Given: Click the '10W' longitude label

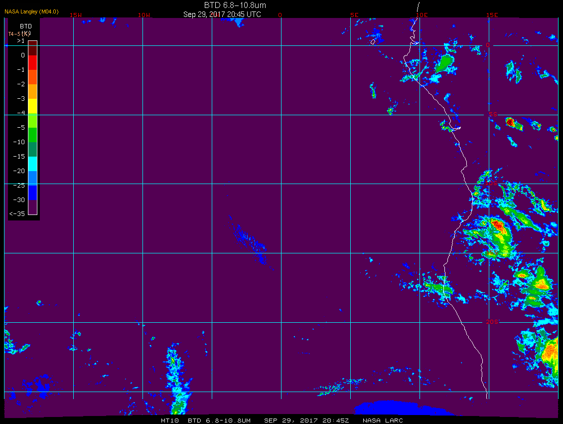Looking at the screenshot, I should point(144,15).
